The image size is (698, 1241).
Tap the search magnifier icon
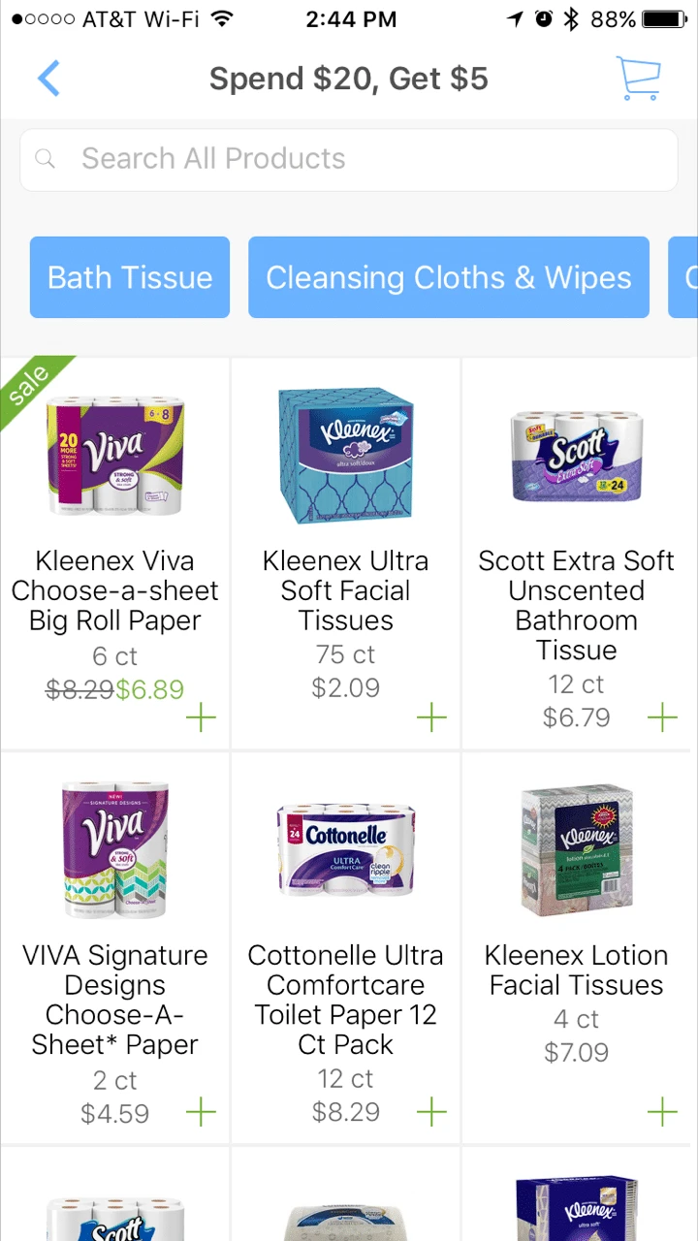click(x=46, y=159)
